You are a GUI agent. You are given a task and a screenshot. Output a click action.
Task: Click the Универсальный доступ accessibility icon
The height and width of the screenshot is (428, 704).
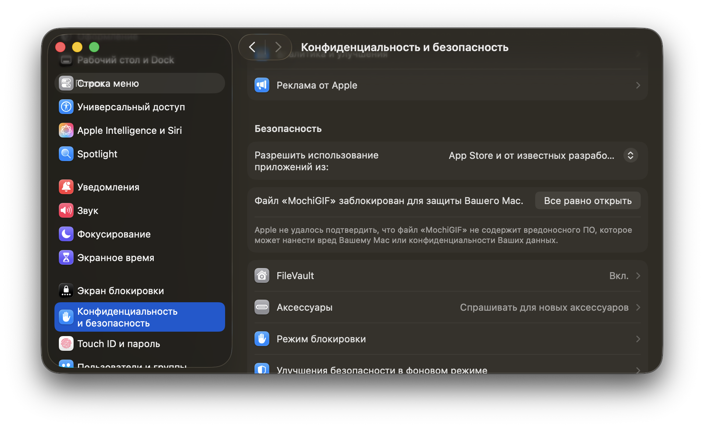[66, 107]
